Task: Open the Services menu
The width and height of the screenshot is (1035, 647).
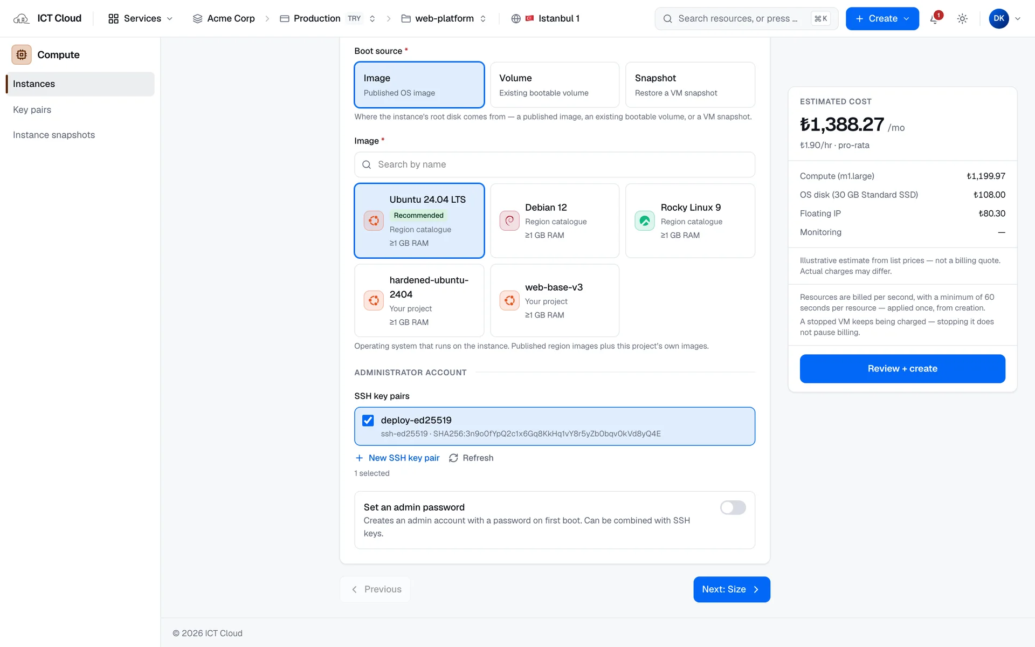Action: (x=141, y=19)
